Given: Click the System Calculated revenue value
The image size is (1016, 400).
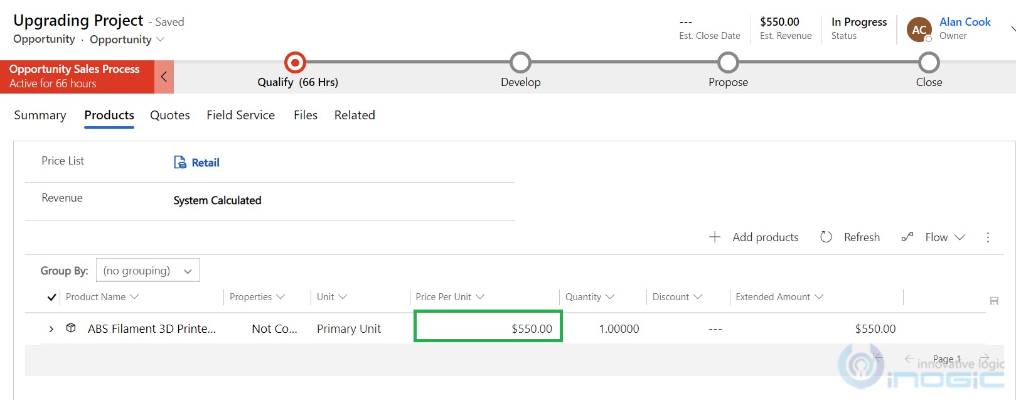Looking at the screenshot, I should [x=217, y=200].
